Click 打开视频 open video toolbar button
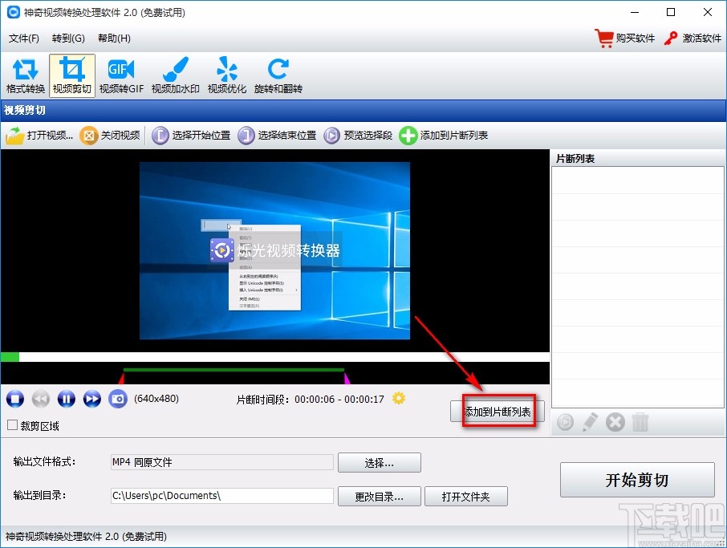The width and height of the screenshot is (727, 548). pos(39,136)
